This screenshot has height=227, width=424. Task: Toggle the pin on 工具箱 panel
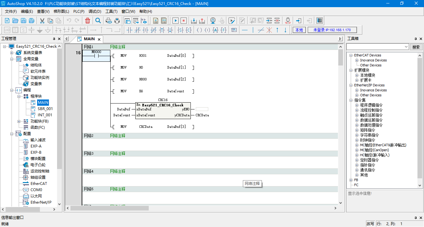pyautogui.click(x=416, y=39)
